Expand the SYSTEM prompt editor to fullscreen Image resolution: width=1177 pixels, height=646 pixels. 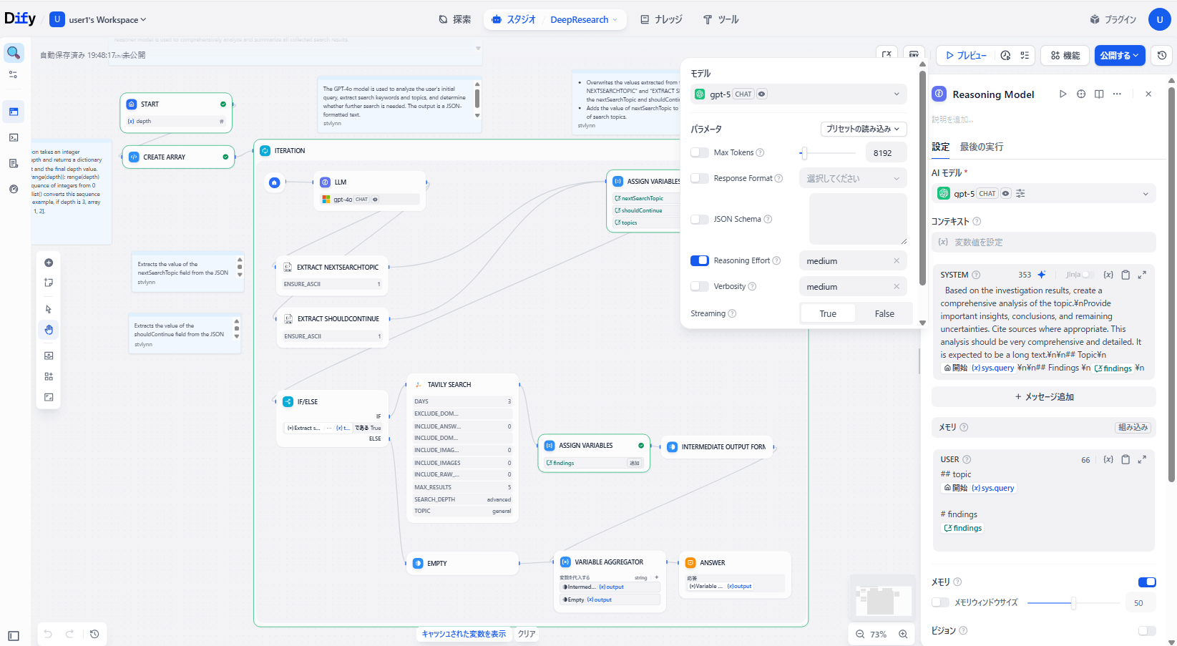(x=1142, y=275)
